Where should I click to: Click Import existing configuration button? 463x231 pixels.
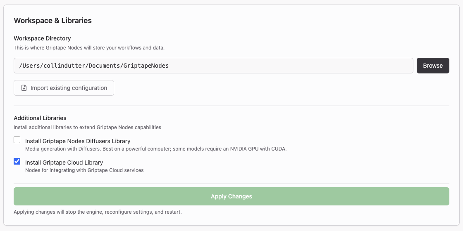click(64, 88)
